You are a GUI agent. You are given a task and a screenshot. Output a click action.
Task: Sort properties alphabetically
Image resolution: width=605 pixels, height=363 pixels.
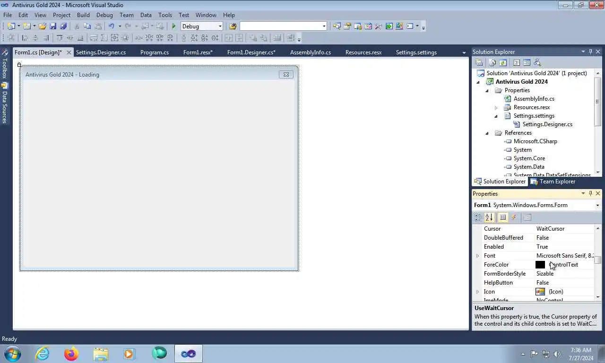pyautogui.click(x=489, y=217)
